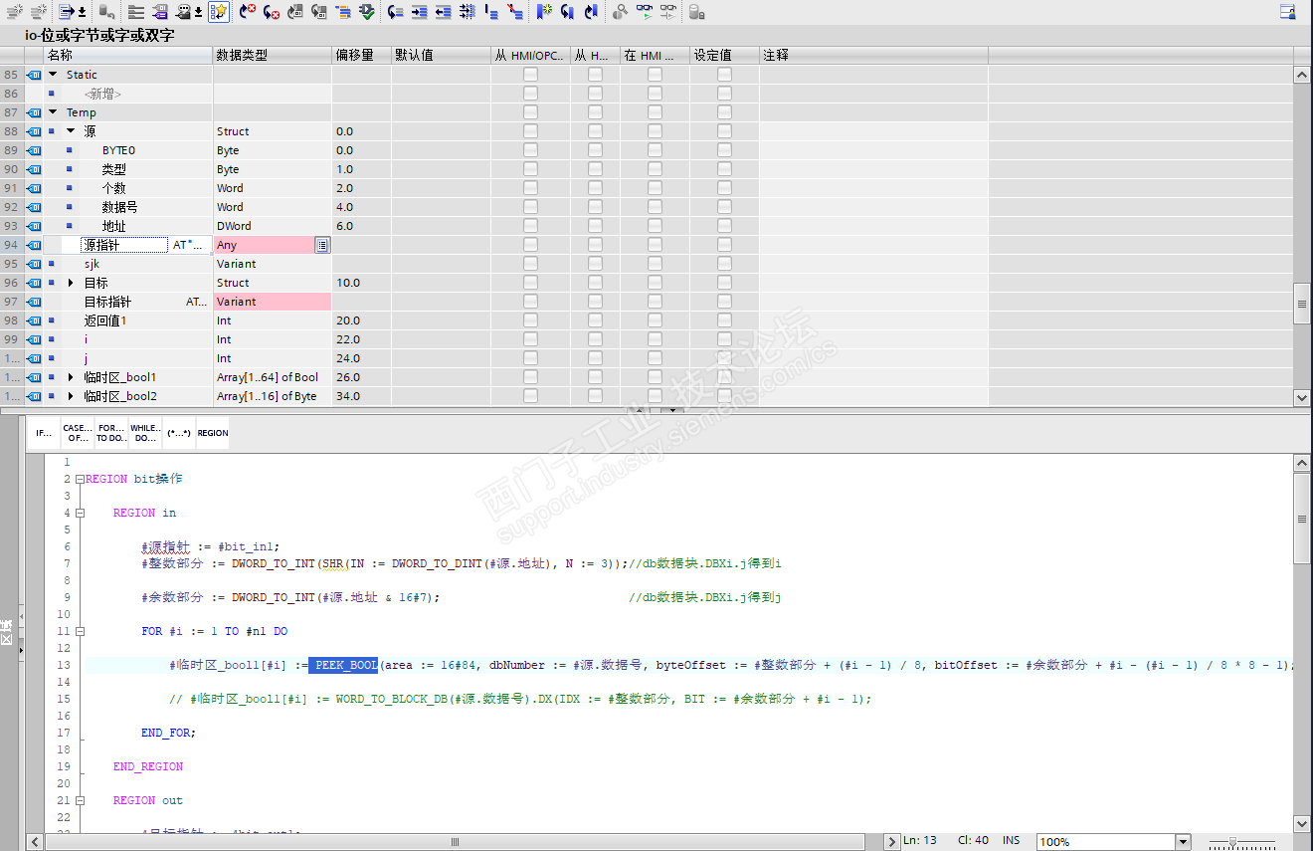Click the top-right window layout icon

point(1288,12)
